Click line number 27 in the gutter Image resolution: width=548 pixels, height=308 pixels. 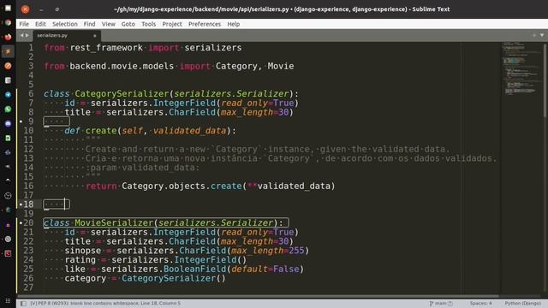[x=28, y=287]
